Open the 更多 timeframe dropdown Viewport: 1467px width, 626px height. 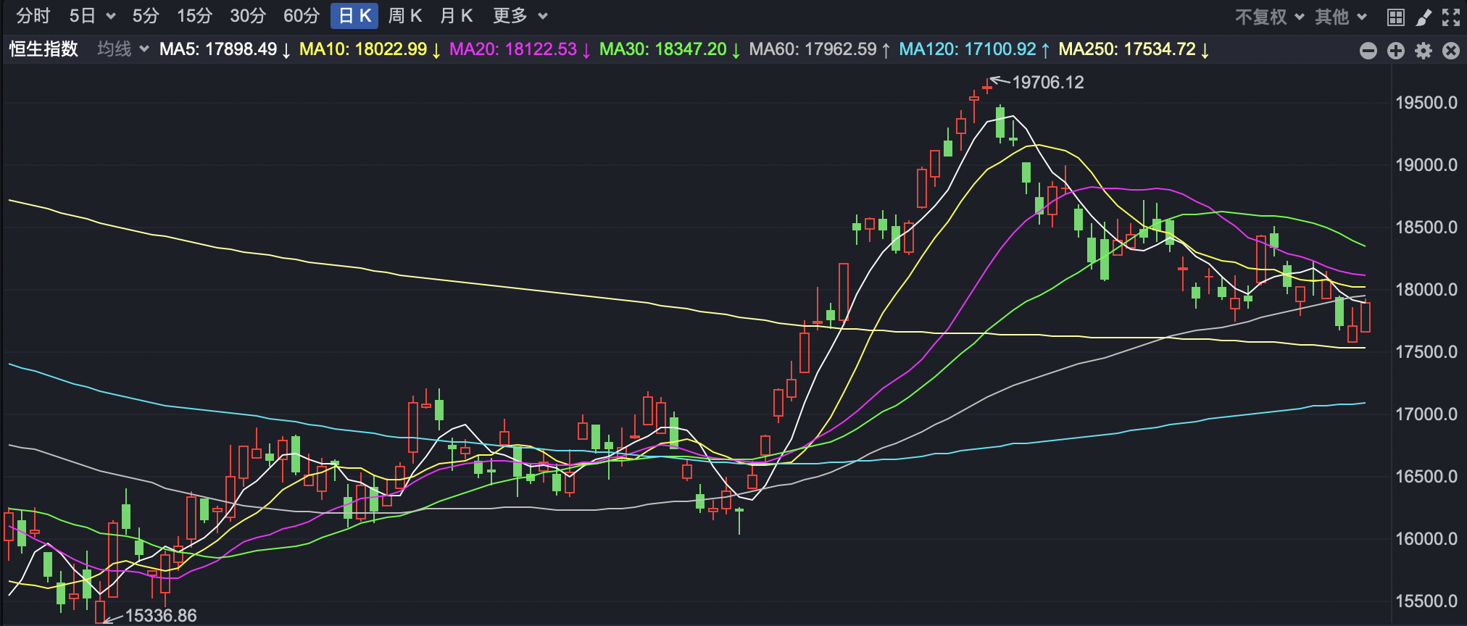520,16
